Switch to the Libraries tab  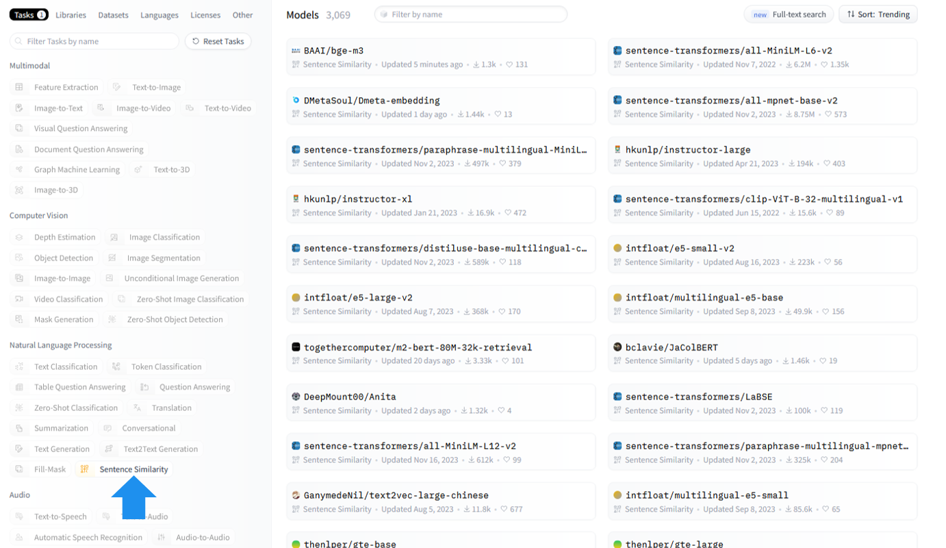pos(71,15)
